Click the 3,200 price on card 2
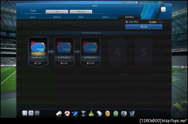Screen dimensions: 188x124 point(65,64)
